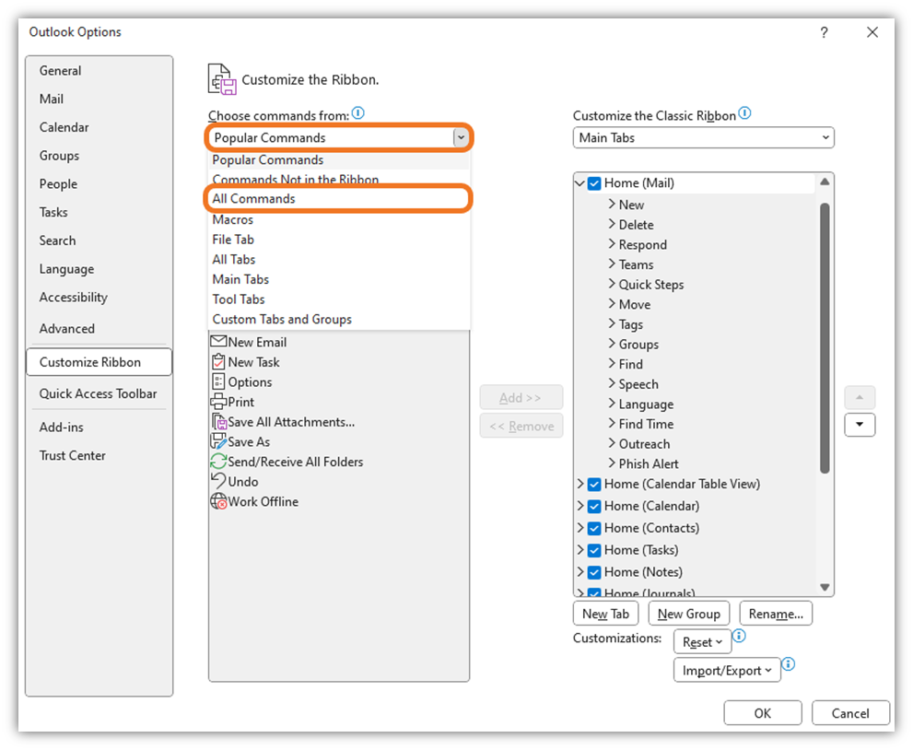Uncheck the Home (Contacts) checkbox

(x=594, y=528)
